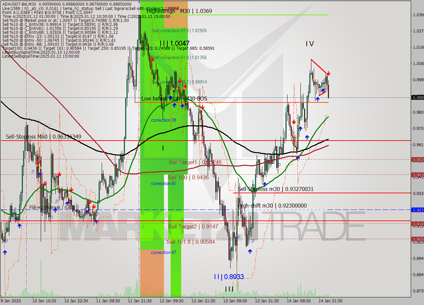Select the 0.875 price axis value

(x=418, y=291)
